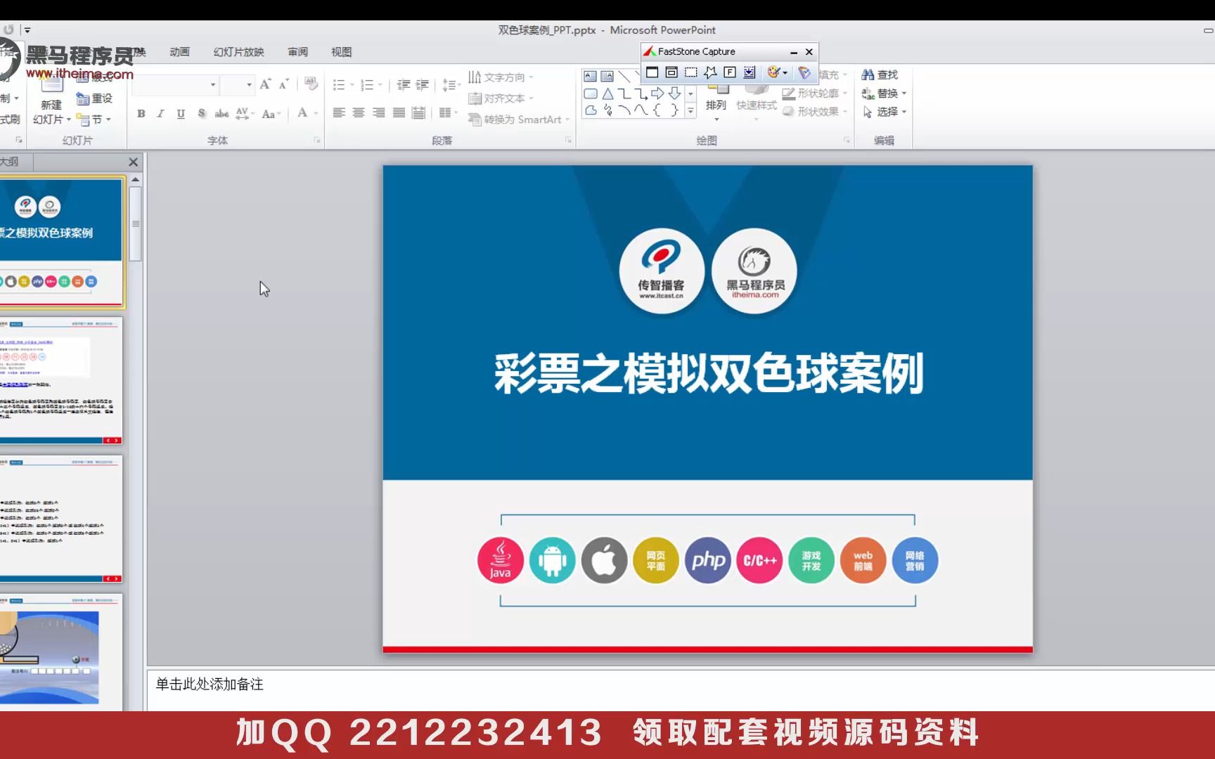This screenshot has width=1215, height=759.
Task: Capture freehand region in FastStone Capture
Action: [x=710, y=72]
